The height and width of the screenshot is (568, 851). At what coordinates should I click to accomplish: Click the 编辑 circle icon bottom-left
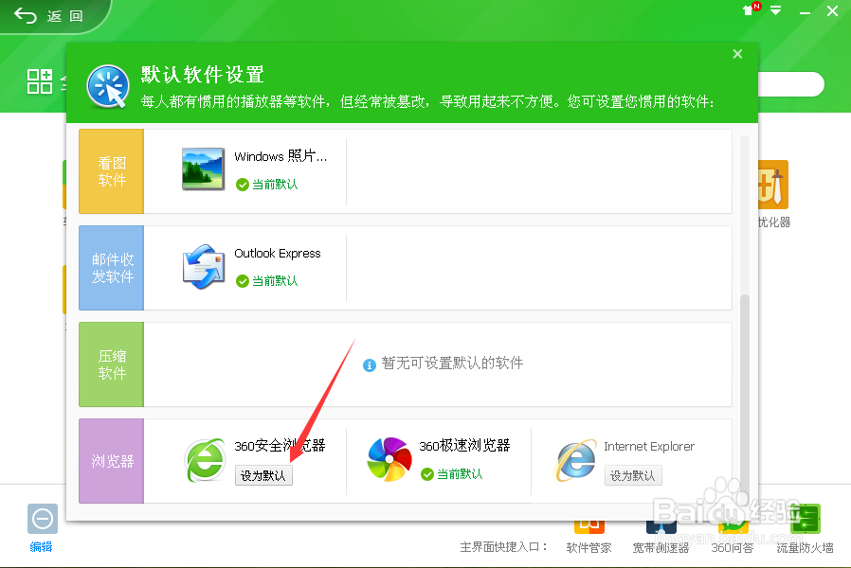[42, 519]
